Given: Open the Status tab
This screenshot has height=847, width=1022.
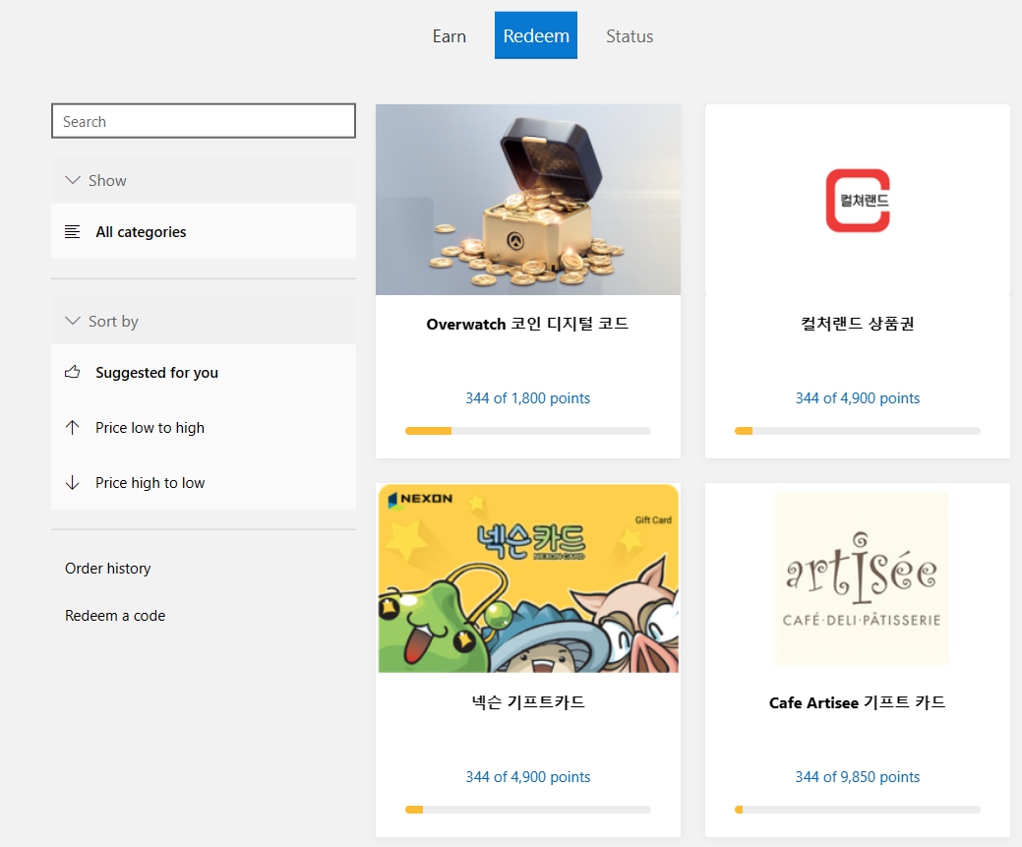Looking at the screenshot, I should click(630, 35).
